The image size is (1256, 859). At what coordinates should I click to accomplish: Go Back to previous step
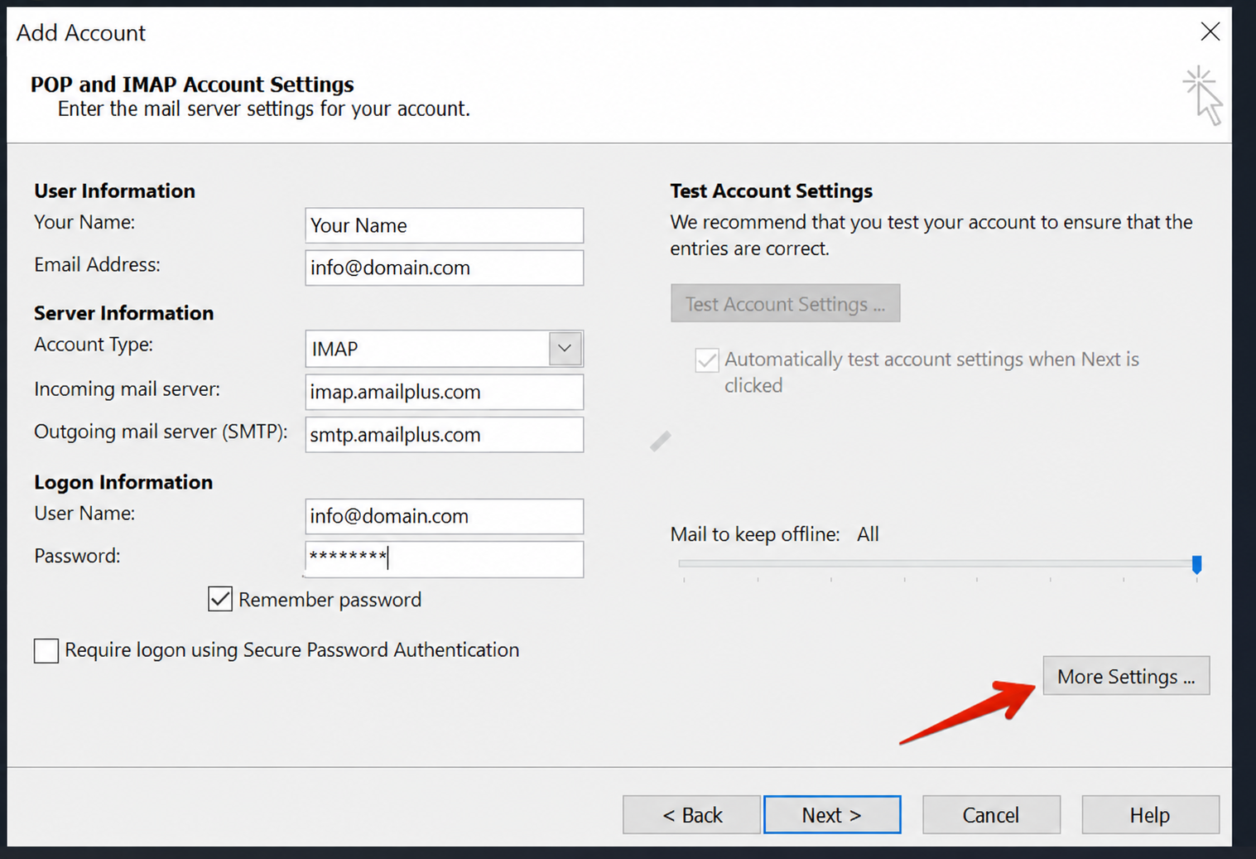[x=691, y=815]
